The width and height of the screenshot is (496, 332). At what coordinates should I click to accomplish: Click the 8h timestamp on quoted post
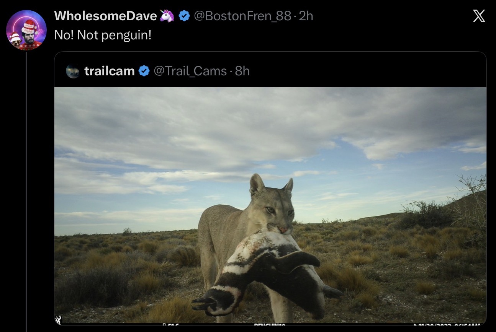pos(242,71)
